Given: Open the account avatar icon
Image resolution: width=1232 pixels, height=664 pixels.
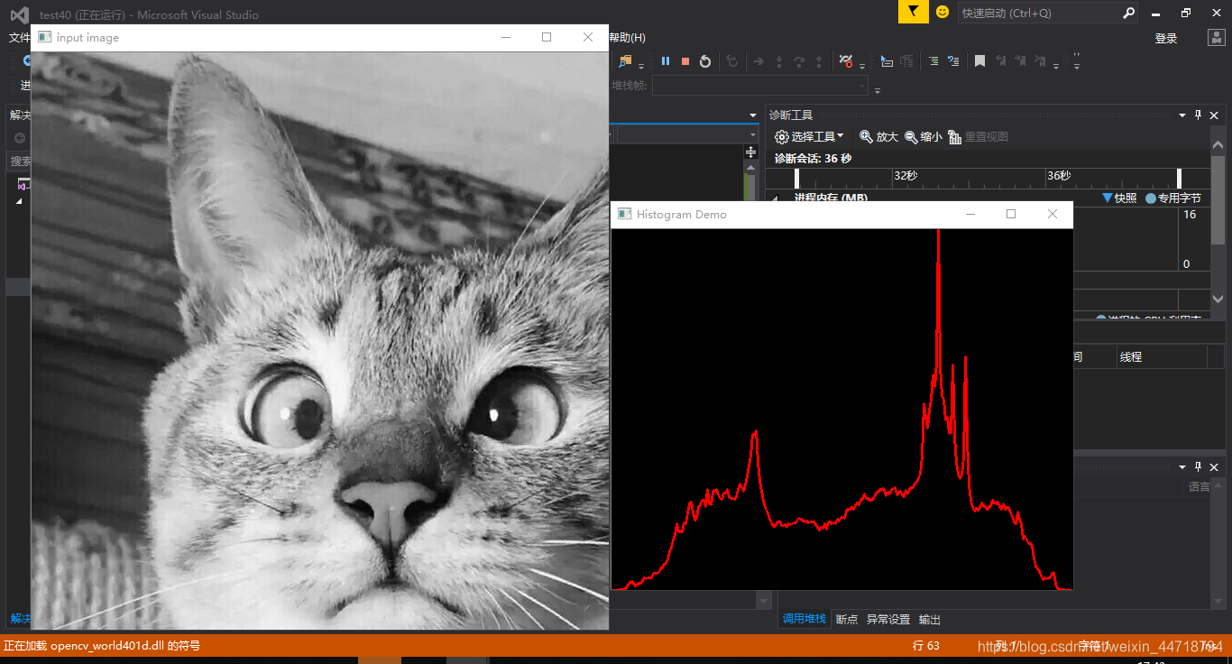Looking at the screenshot, I should coord(1217,38).
